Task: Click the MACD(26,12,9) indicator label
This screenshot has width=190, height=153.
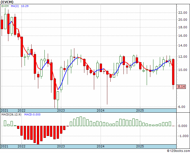Action: 11,115
